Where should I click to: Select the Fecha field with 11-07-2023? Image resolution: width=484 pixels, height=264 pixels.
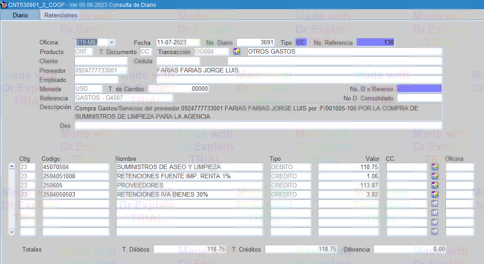[x=178, y=42]
